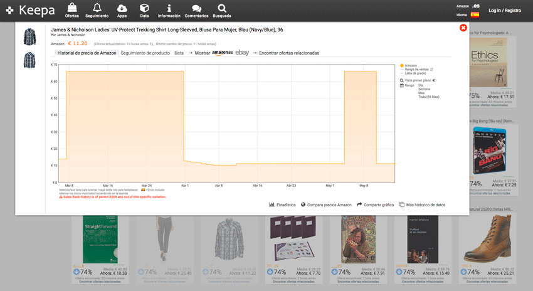Open Compara precios Amazon
This screenshot has height=291, width=533.
(x=326, y=204)
